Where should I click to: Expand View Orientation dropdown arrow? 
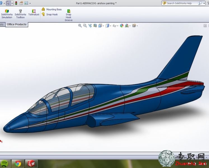coord(103,26)
